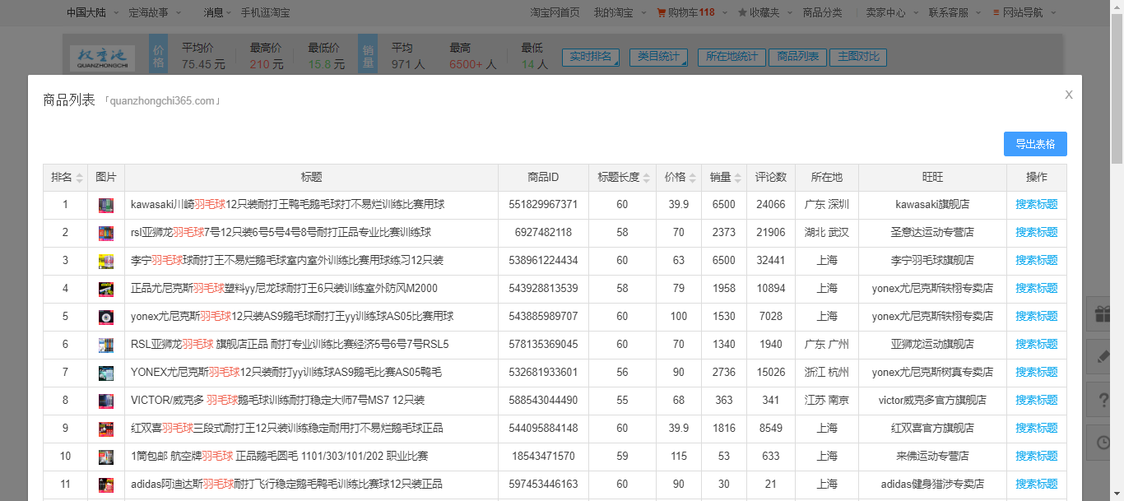Click the shopping cart icon in top bar
This screenshot has height=501, width=1124.
pyautogui.click(x=661, y=12)
